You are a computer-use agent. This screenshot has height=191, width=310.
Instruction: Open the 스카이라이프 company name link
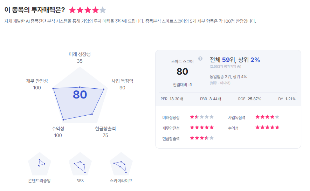tap(121, 181)
